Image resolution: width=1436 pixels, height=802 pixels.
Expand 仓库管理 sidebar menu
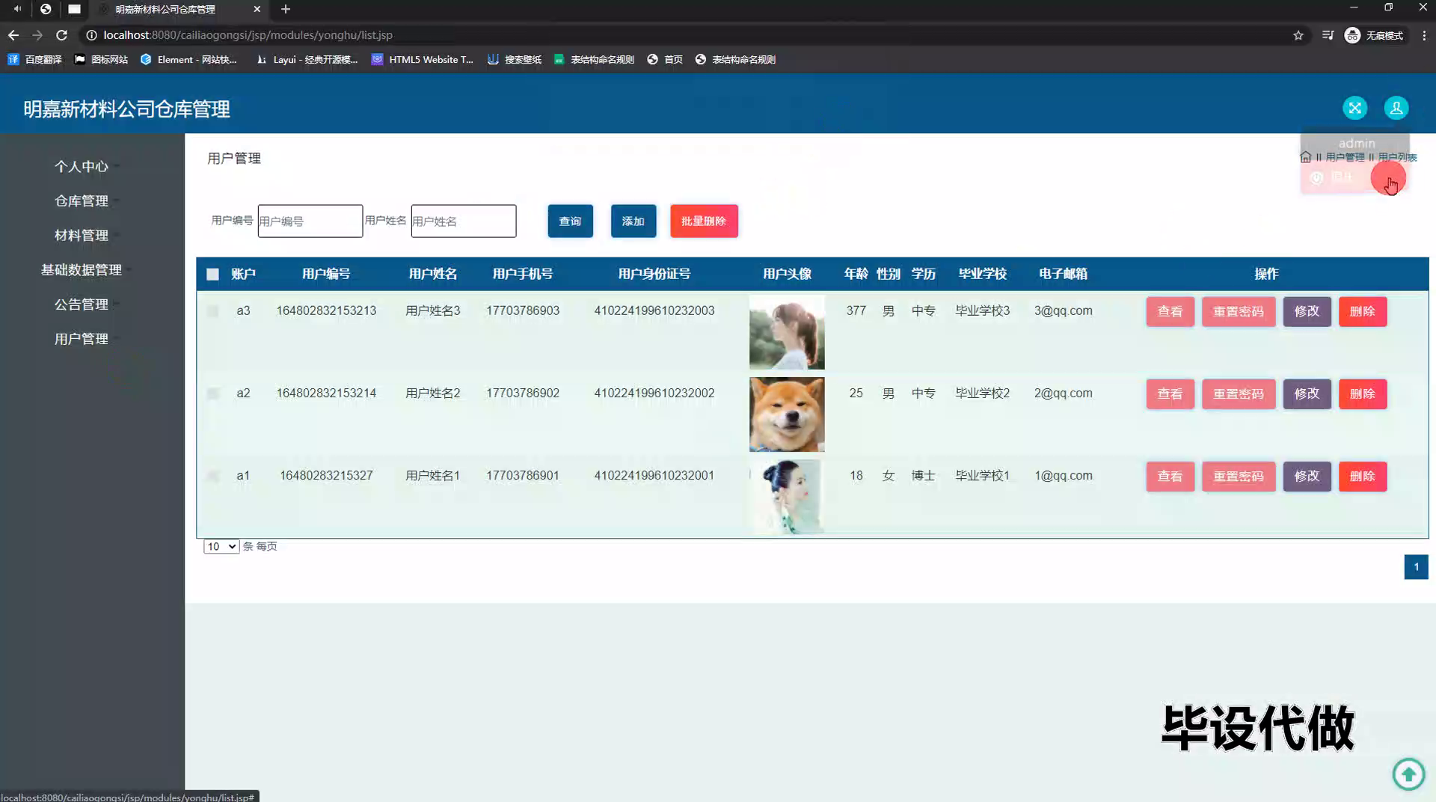[82, 201]
